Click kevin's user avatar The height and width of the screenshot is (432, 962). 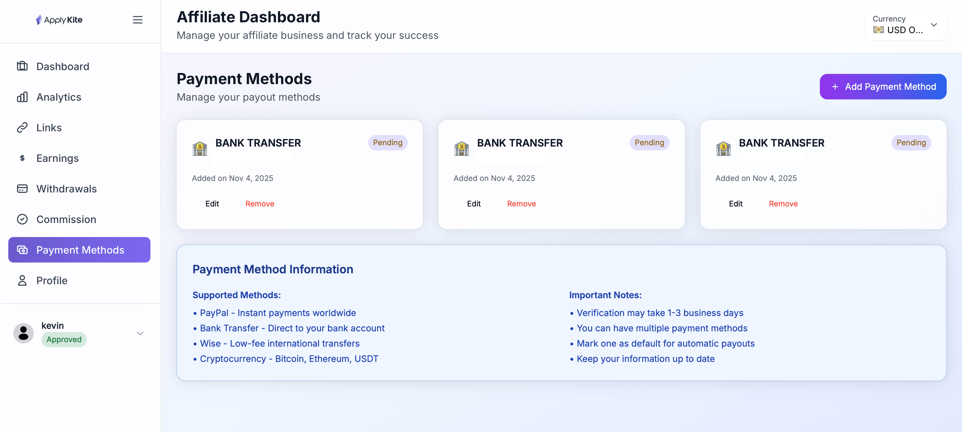tap(24, 333)
